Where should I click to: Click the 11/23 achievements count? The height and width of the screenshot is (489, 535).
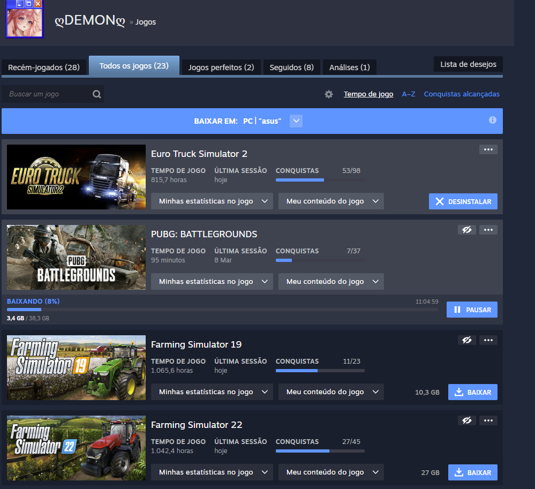coord(351,361)
